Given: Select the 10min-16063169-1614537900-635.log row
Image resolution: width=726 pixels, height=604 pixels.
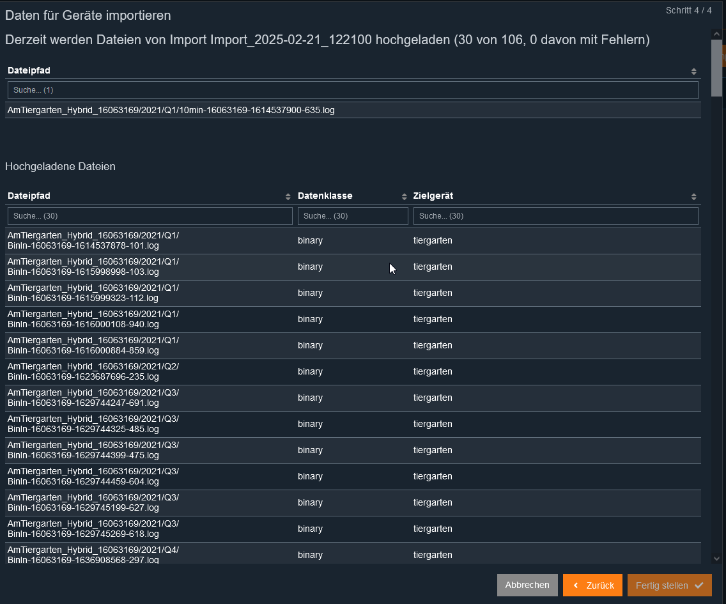Looking at the screenshot, I should [171, 111].
